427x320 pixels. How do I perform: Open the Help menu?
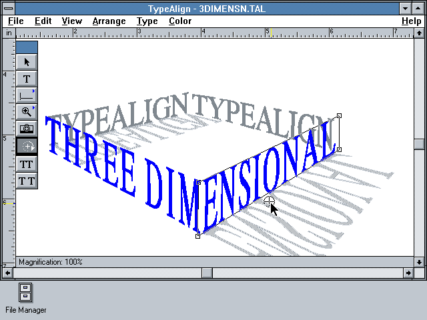(x=411, y=21)
